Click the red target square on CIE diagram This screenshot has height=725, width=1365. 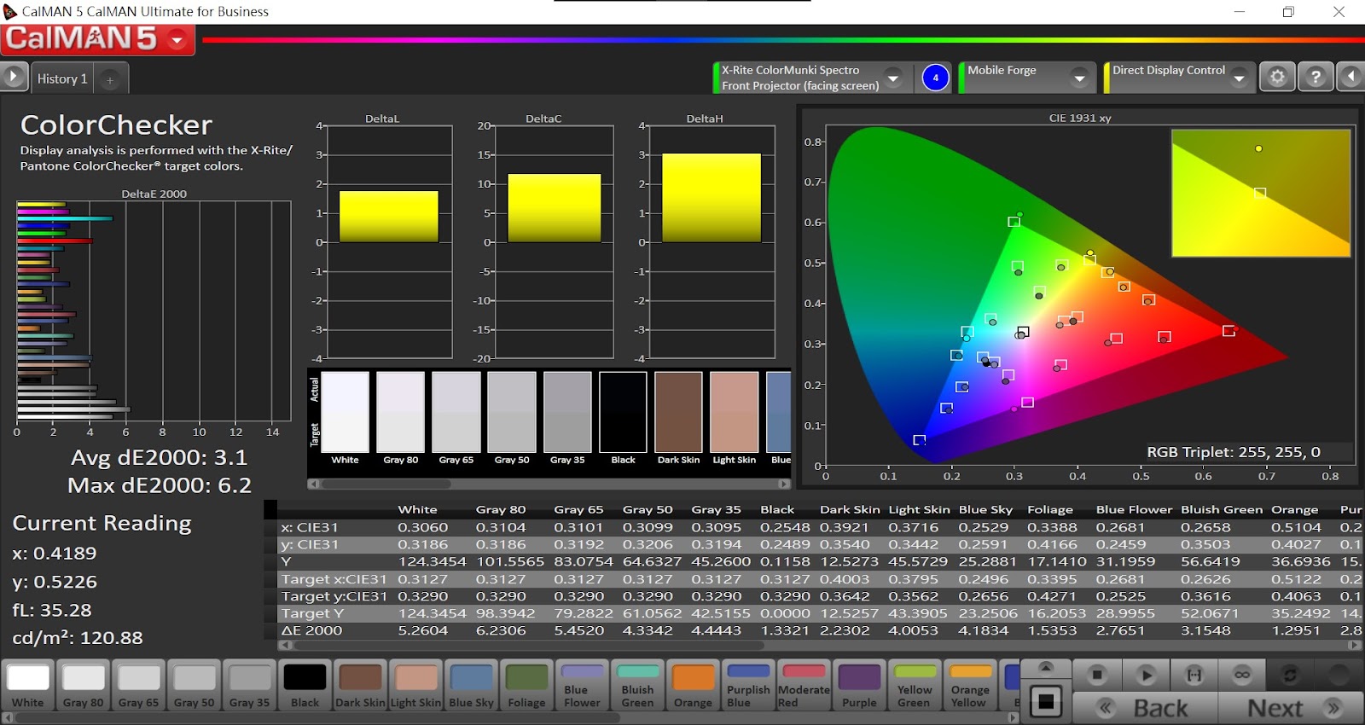pyautogui.click(x=1228, y=331)
